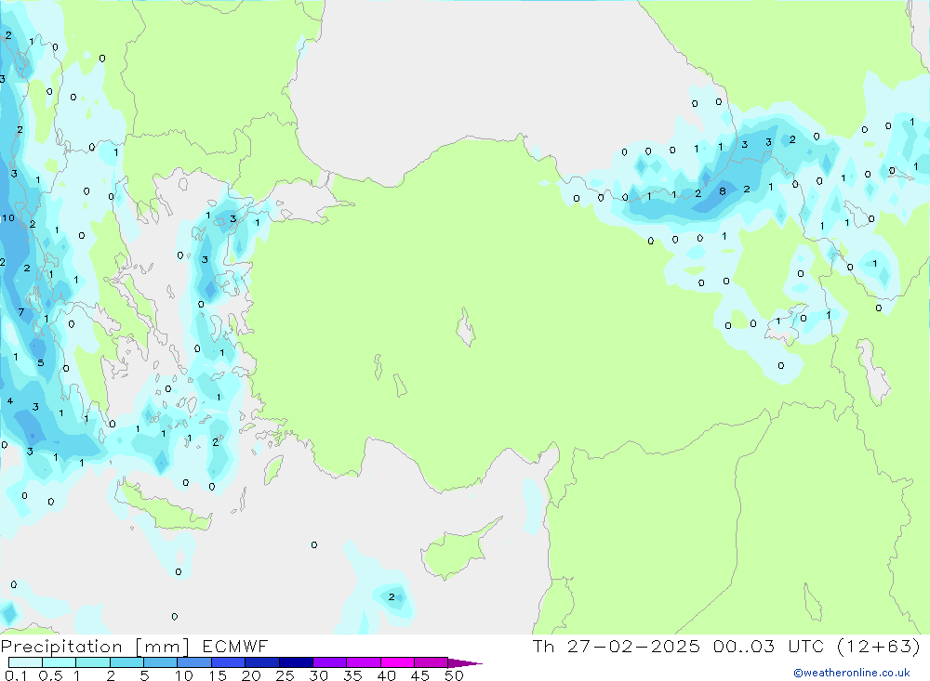Select the 20–25 mm legend swatch

261,662
